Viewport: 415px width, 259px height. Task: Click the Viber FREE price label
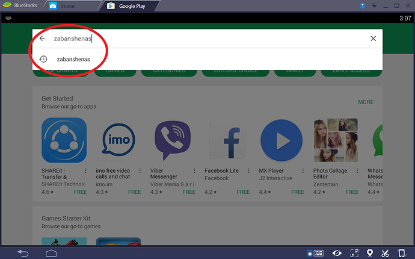(189, 192)
